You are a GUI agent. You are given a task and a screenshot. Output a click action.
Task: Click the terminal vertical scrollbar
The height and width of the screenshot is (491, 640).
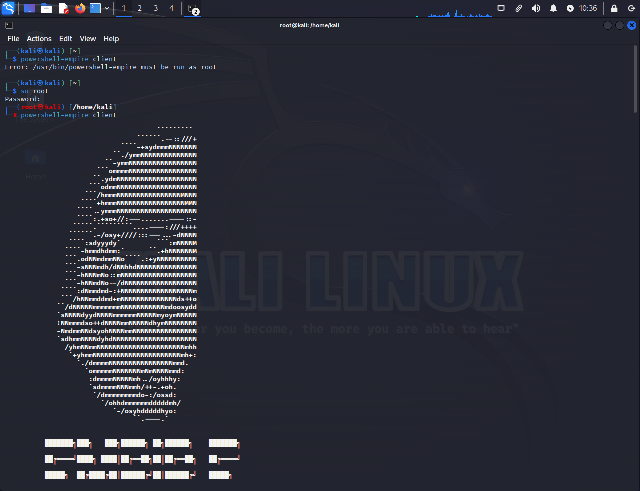(636, 80)
